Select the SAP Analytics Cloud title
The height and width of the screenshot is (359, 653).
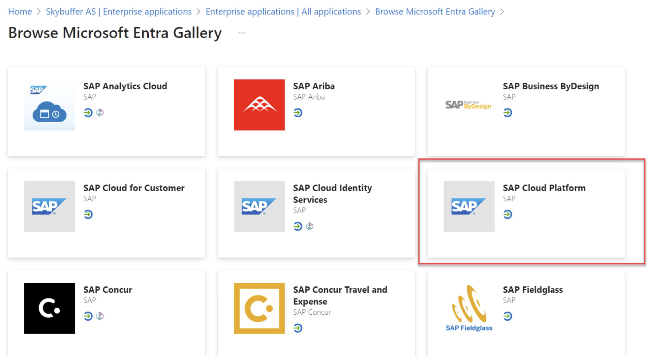[x=125, y=86]
